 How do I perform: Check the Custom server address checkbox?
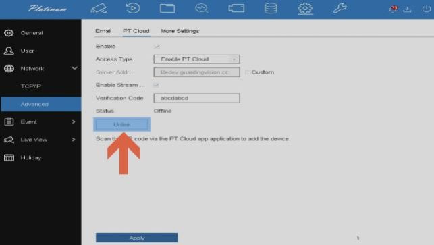click(248, 72)
